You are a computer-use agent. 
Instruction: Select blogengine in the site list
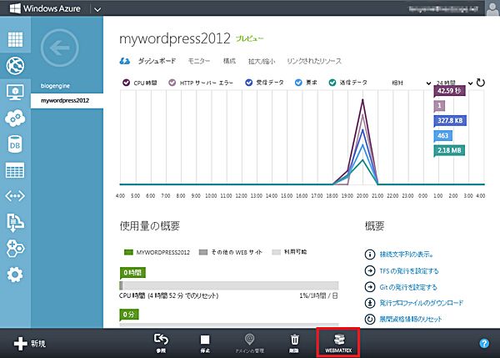tap(55, 86)
